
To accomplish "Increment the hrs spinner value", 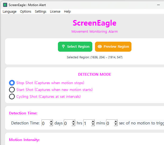I will (x=73, y=122).
